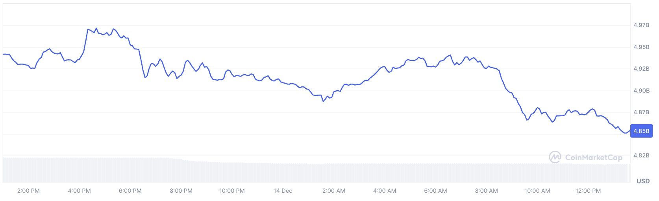The width and height of the screenshot is (659, 201).
Task: Select the 4:00 PM time label
Action: 79,191
